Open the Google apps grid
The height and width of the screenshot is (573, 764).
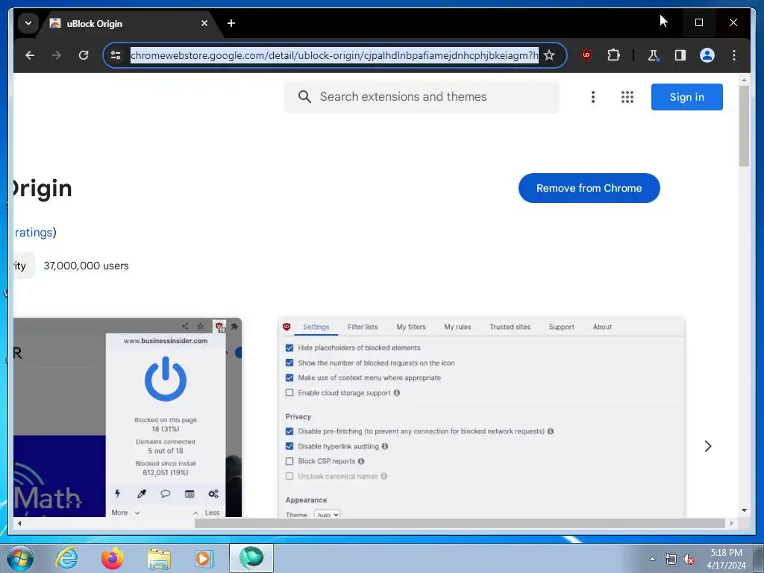tap(627, 97)
